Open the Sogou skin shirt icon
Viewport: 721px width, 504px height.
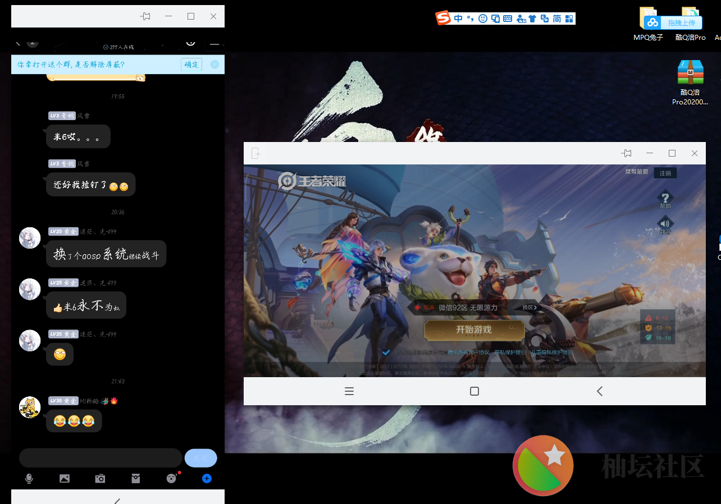click(532, 19)
